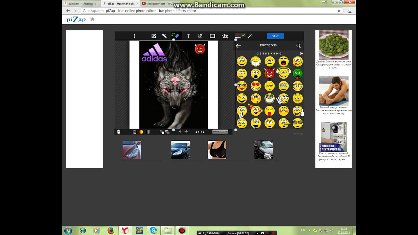Open the red car headlight ad thumbnail
The height and width of the screenshot is (235, 418).
pos(132,150)
